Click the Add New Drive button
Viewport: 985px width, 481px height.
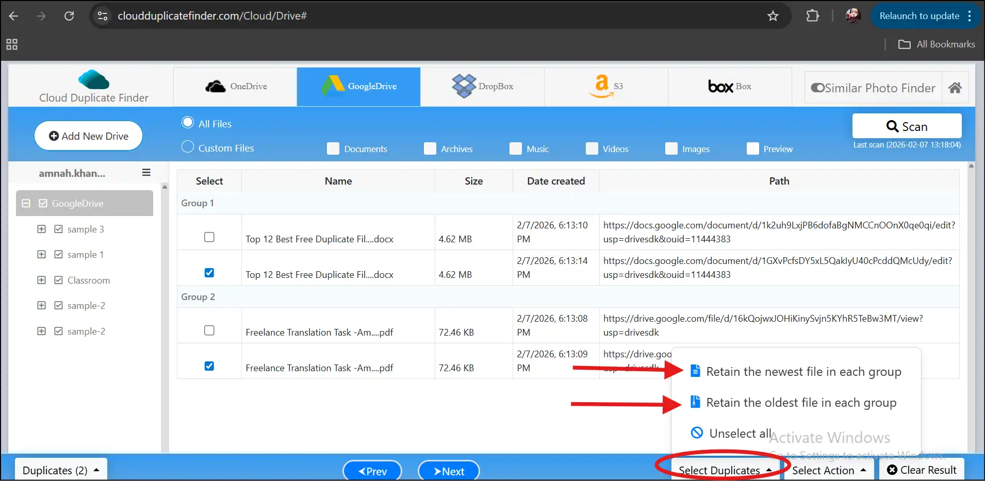[x=88, y=136]
